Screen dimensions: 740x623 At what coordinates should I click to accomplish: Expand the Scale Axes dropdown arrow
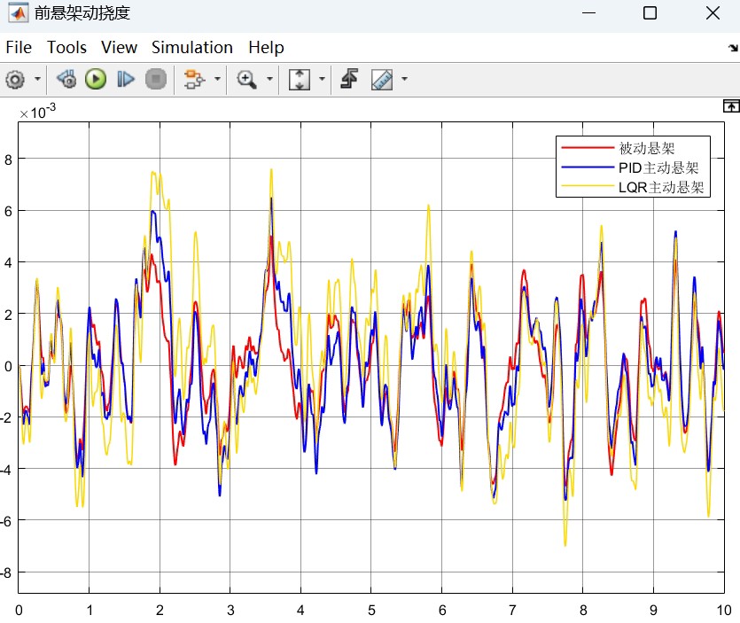[x=322, y=80]
